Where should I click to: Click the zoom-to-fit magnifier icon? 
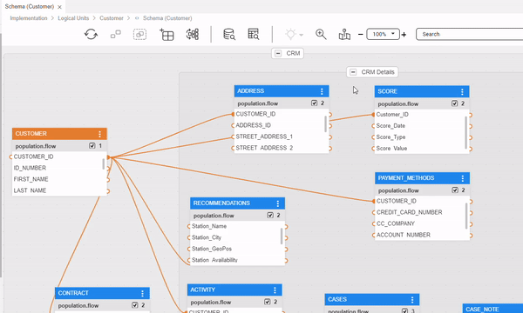(x=321, y=34)
